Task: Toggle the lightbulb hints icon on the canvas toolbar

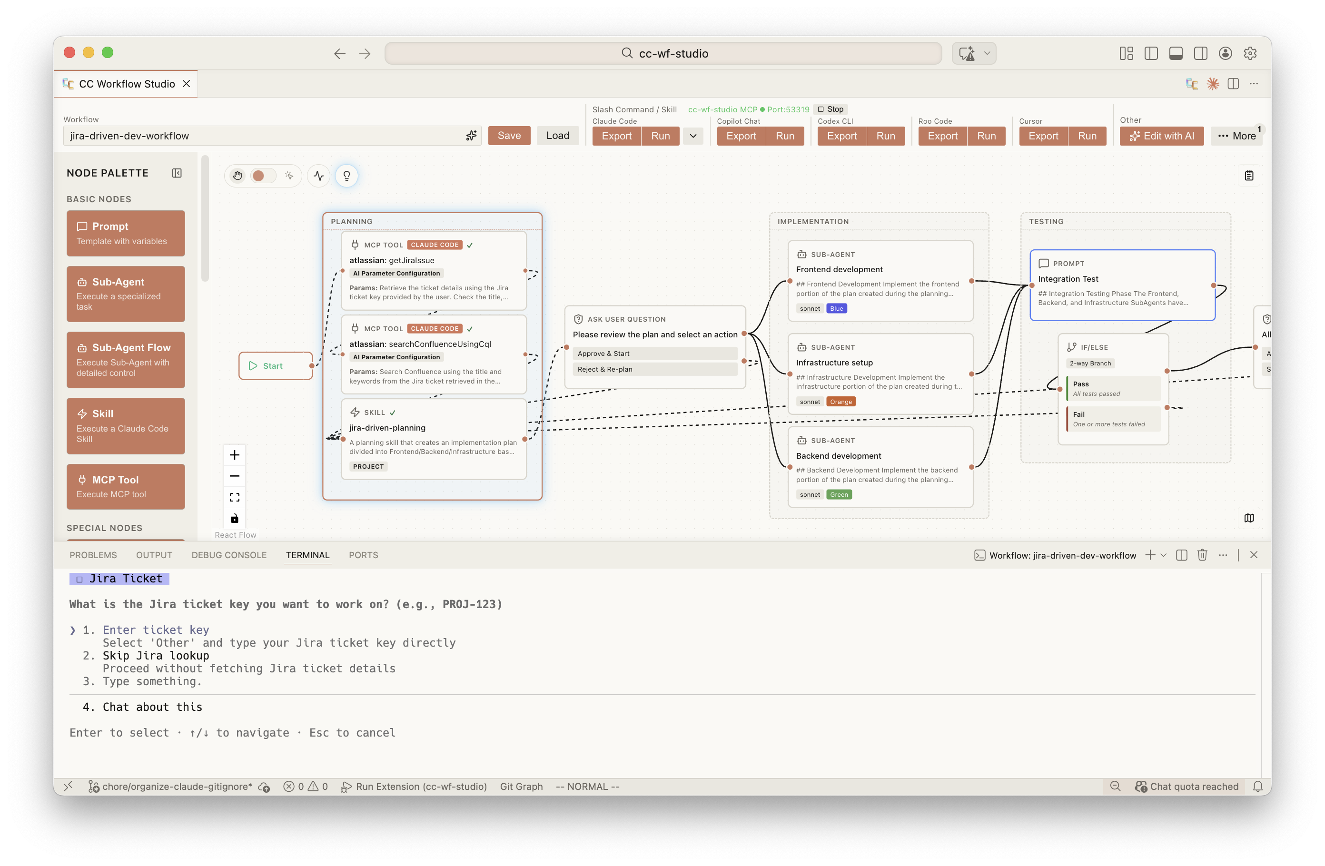Action: (x=347, y=175)
